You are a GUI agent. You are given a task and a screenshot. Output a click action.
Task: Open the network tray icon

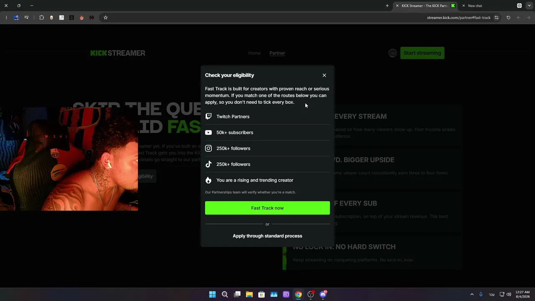pyautogui.click(x=502, y=294)
